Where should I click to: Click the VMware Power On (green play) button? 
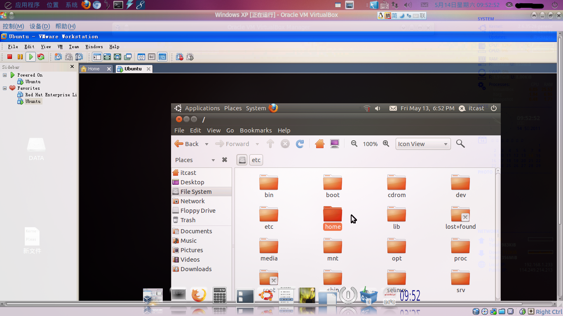30,57
